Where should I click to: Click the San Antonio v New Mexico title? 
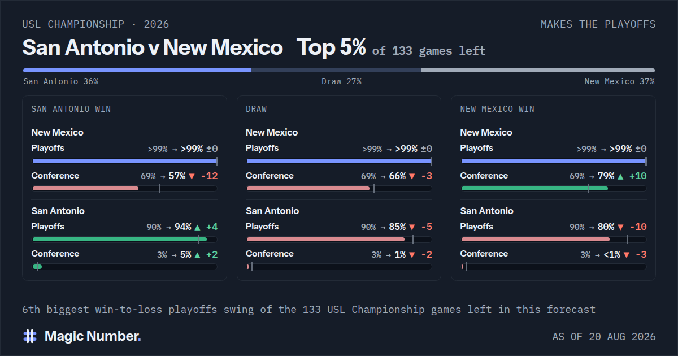coord(153,47)
